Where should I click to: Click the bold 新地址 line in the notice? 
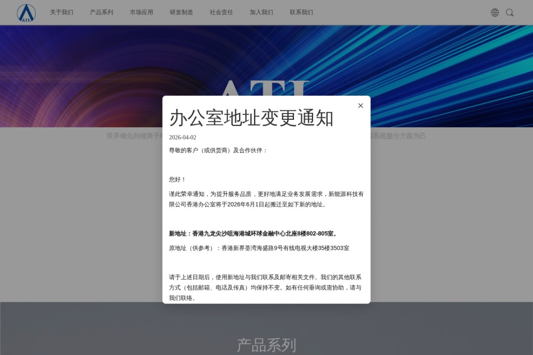click(254, 233)
